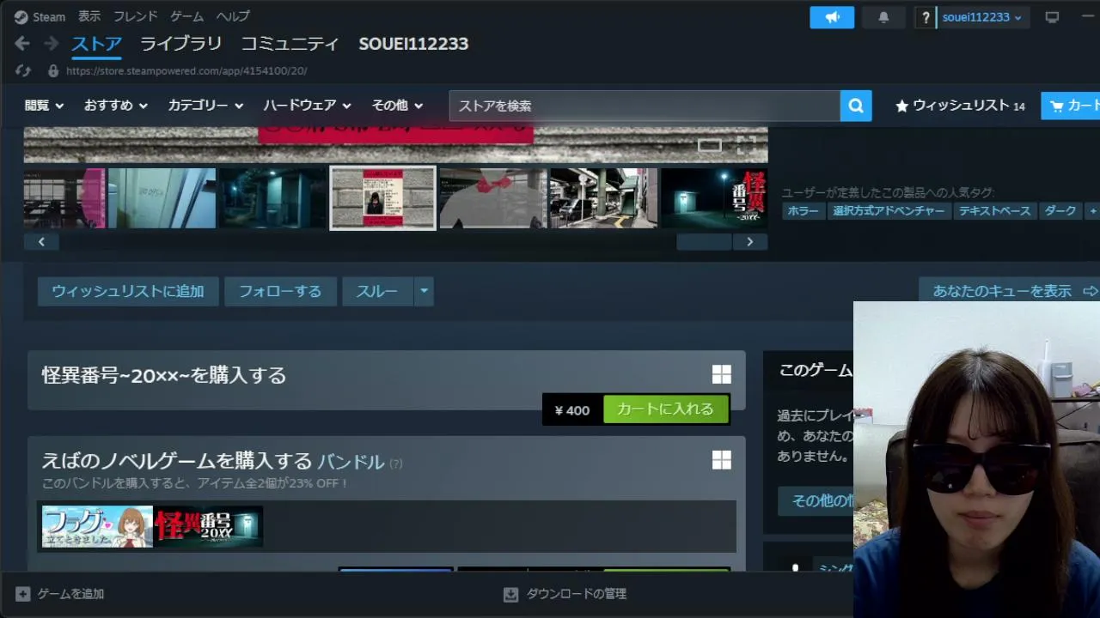Click the padlock icon beside the URL

53,71
